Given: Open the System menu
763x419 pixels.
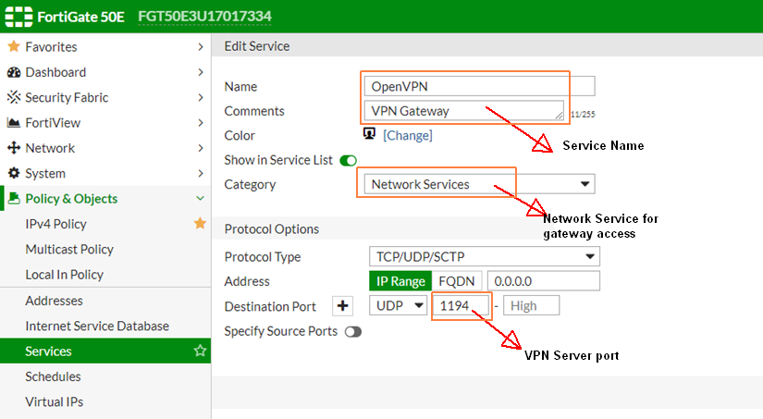Looking at the screenshot, I should click(105, 173).
